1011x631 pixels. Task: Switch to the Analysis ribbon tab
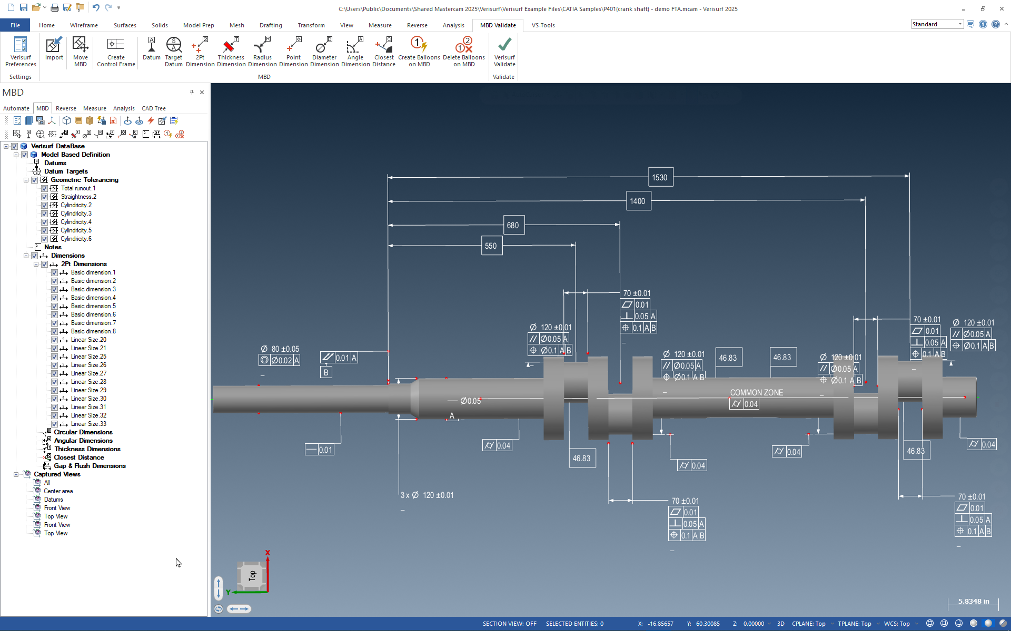pos(453,25)
